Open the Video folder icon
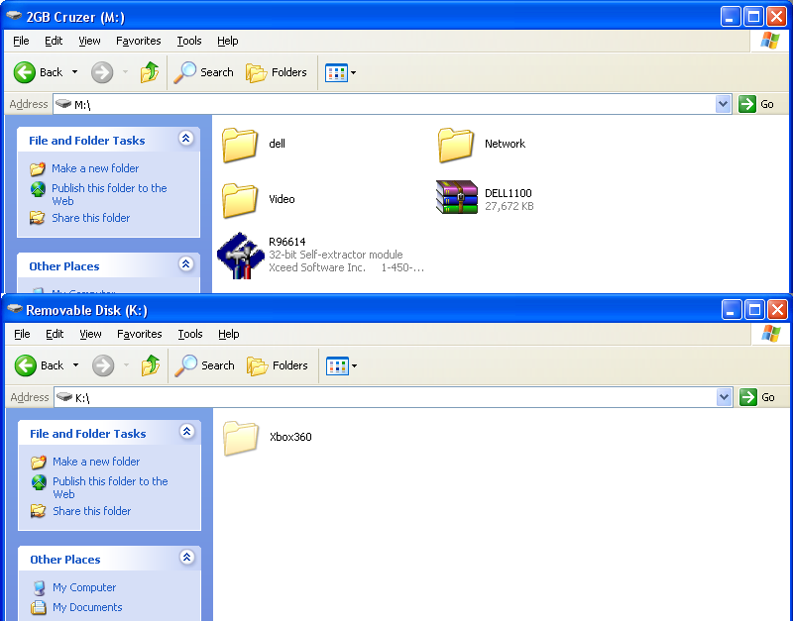Viewport: 793px width, 621px height. [240, 199]
